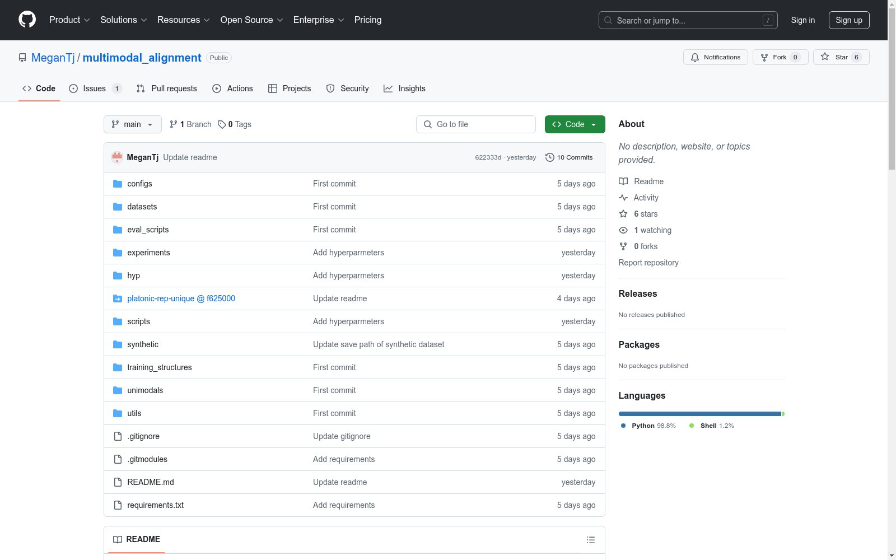Click the Releases heading link

pos(638,293)
